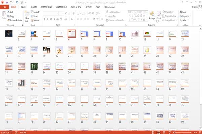Click the Undo arrow in title bar
The width and height of the screenshot is (202, 134).
[x=11, y=2]
